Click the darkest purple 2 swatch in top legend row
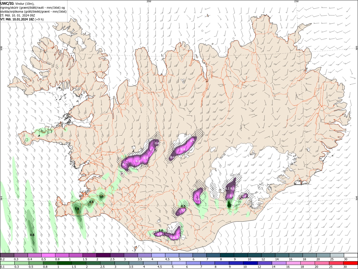Screen dimensions: 358x269 (103, 255)
